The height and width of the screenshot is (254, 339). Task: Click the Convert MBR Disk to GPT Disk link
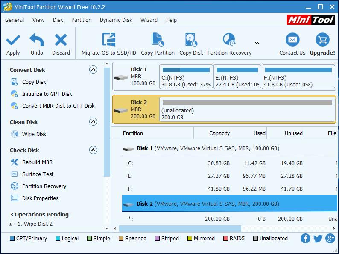pyautogui.click(x=58, y=106)
